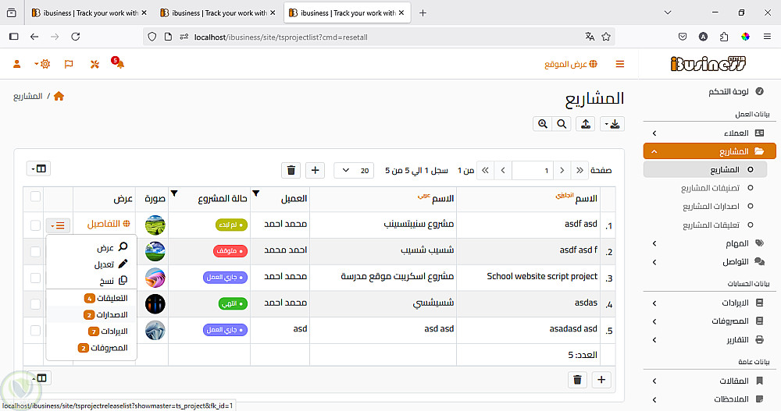Image resolution: width=781 pixels, height=411 pixels.
Task: Select تعديل in row context menu
Action: pyautogui.click(x=91, y=264)
